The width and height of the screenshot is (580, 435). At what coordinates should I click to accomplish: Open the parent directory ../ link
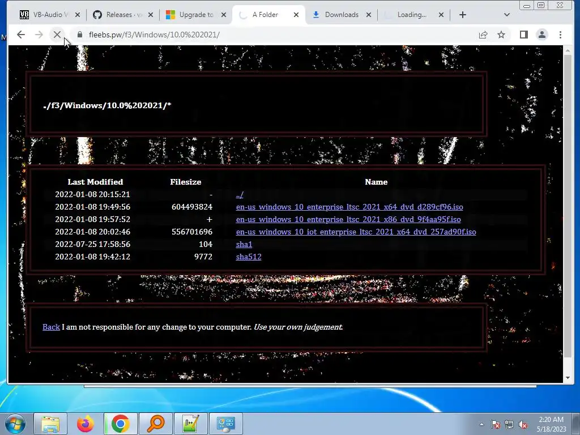tap(240, 195)
